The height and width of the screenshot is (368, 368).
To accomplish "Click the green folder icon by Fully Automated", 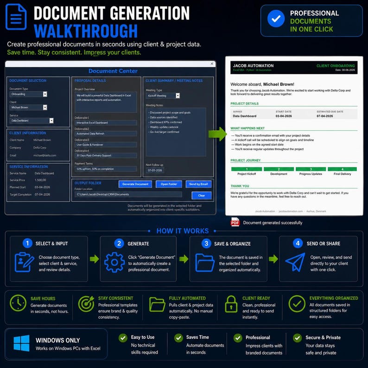I will [x=157, y=305].
